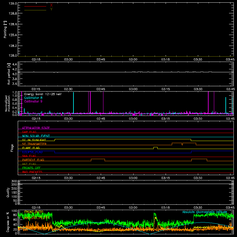Click the olive AAZ_FLAG label
Viewport: 237px width, 237px height.
(29, 164)
